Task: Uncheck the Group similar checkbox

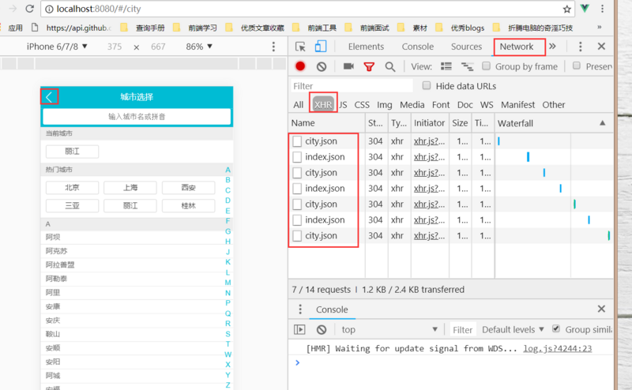Action: tap(556, 328)
